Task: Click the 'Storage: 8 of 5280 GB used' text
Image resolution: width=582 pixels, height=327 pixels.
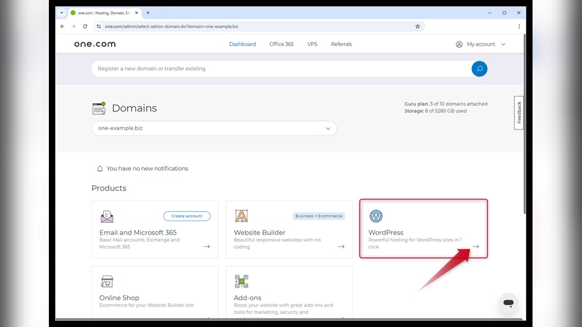Action: [x=435, y=111]
